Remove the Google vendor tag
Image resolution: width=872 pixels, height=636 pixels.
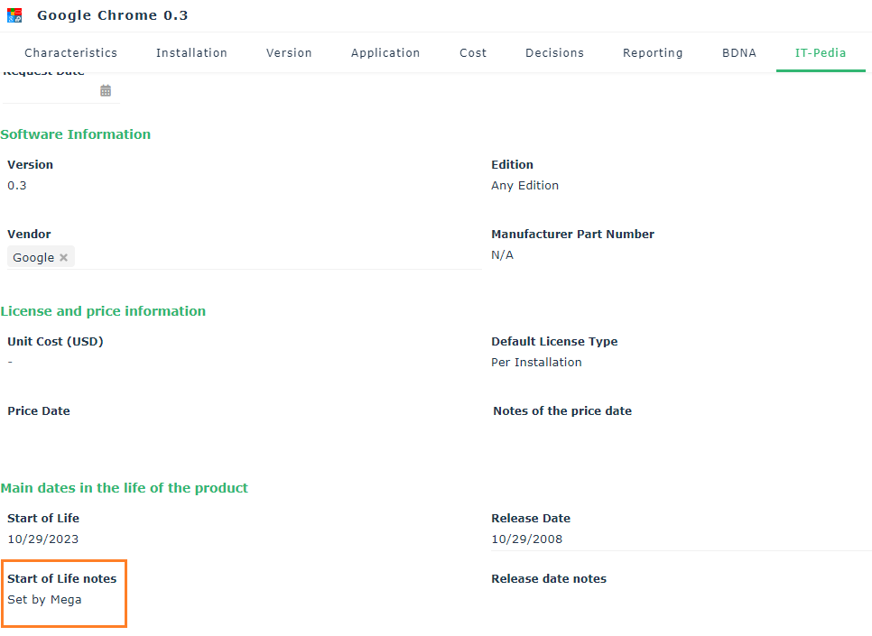click(x=63, y=258)
